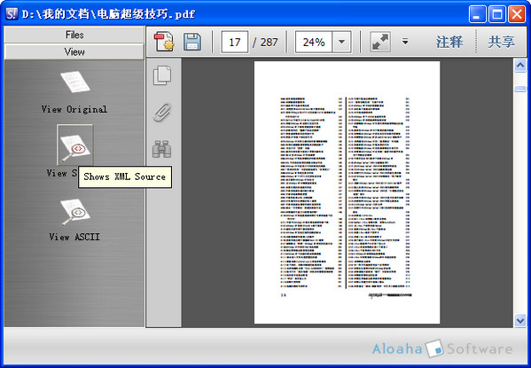
Task: Click the scrollbar up arrow
Action: coord(520,65)
